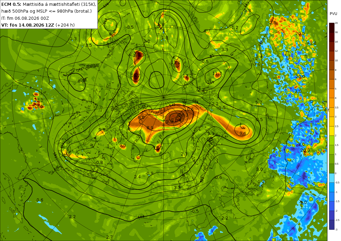Click the '-2.5' tick label on the PVU scale

[337, 220]
